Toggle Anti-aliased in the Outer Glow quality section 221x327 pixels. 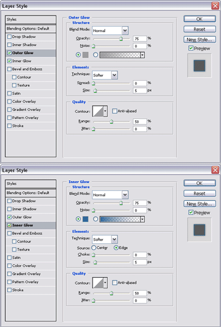pyautogui.click(x=114, y=111)
